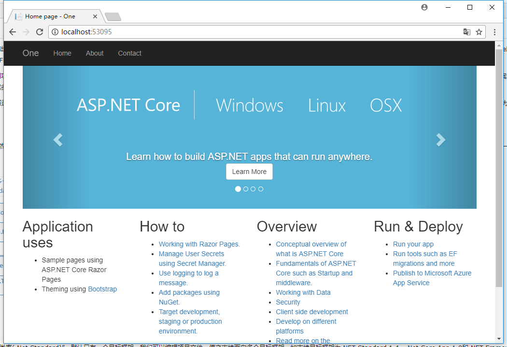
Task: Open 'Client side development' link
Action: coord(312,312)
